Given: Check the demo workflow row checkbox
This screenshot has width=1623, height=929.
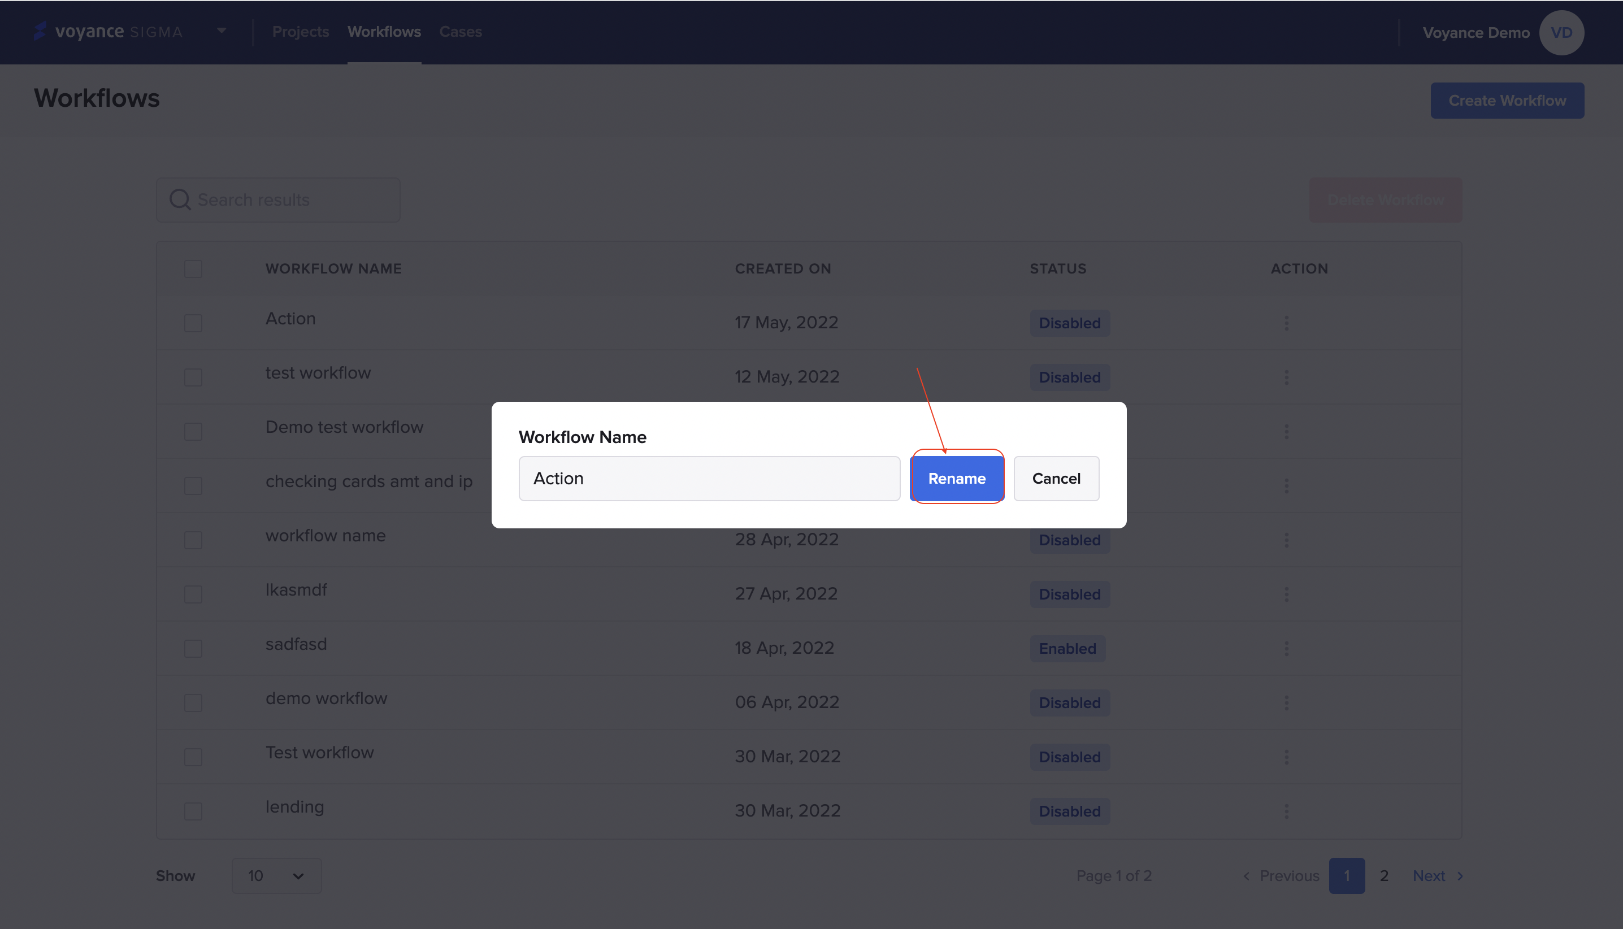Looking at the screenshot, I should click(193, 702).
